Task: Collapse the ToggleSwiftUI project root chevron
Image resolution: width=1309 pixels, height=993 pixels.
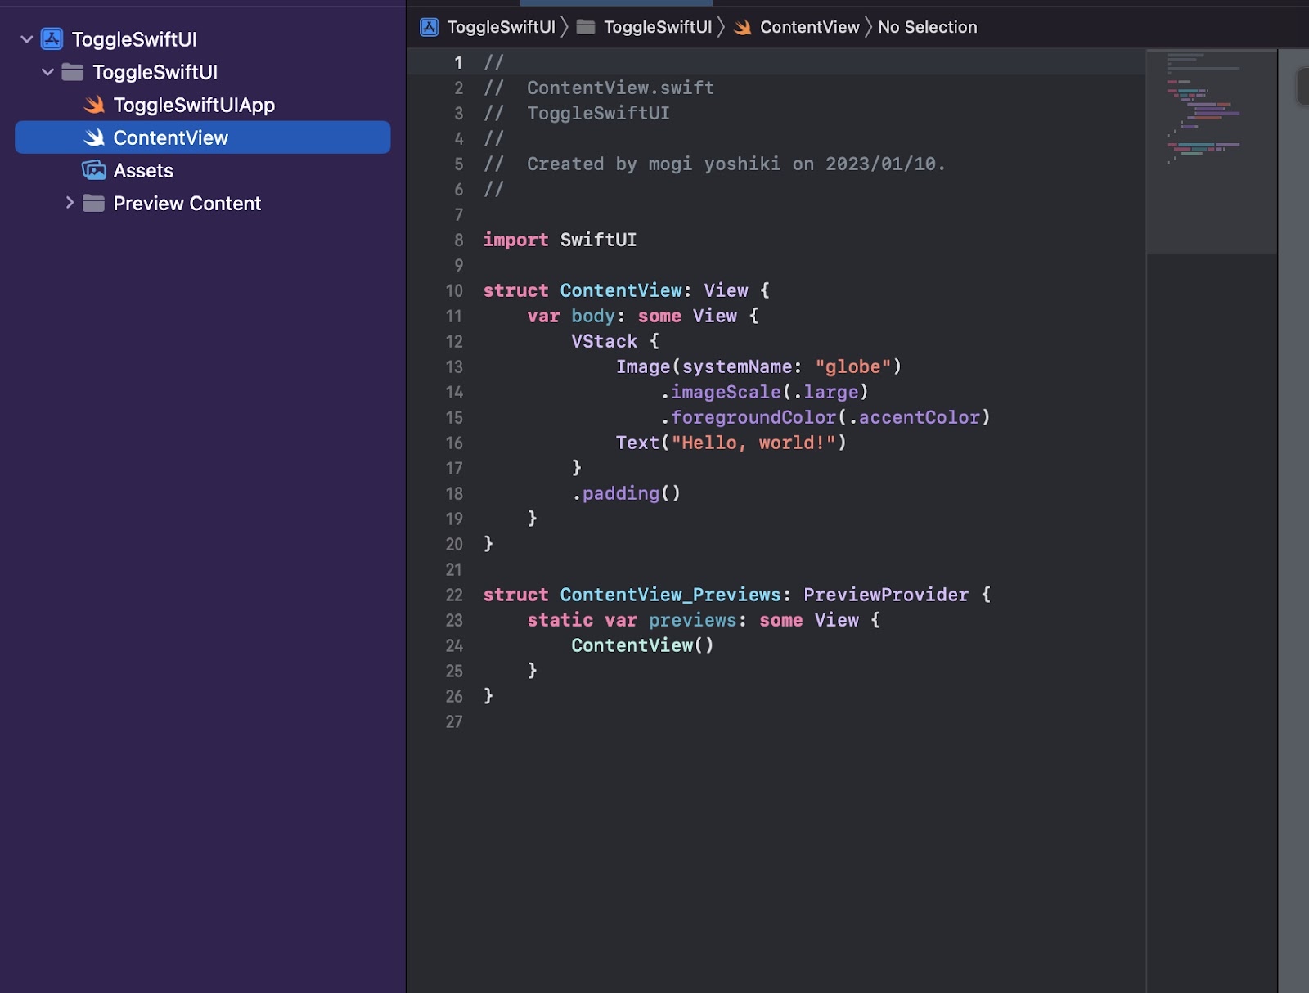Action: coord(26,39)
